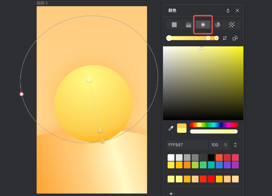The image size is (272, 196).
Task: Switch to linear gradient fill
Action: tap(189, 25)
